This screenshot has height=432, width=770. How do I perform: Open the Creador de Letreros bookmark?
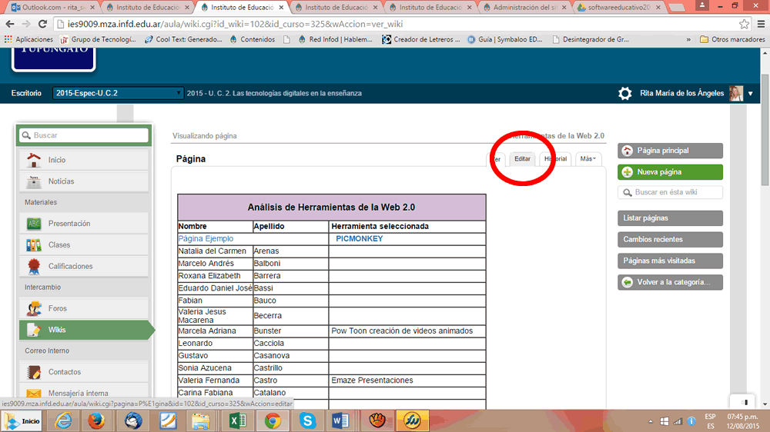[x=421, y=39]
